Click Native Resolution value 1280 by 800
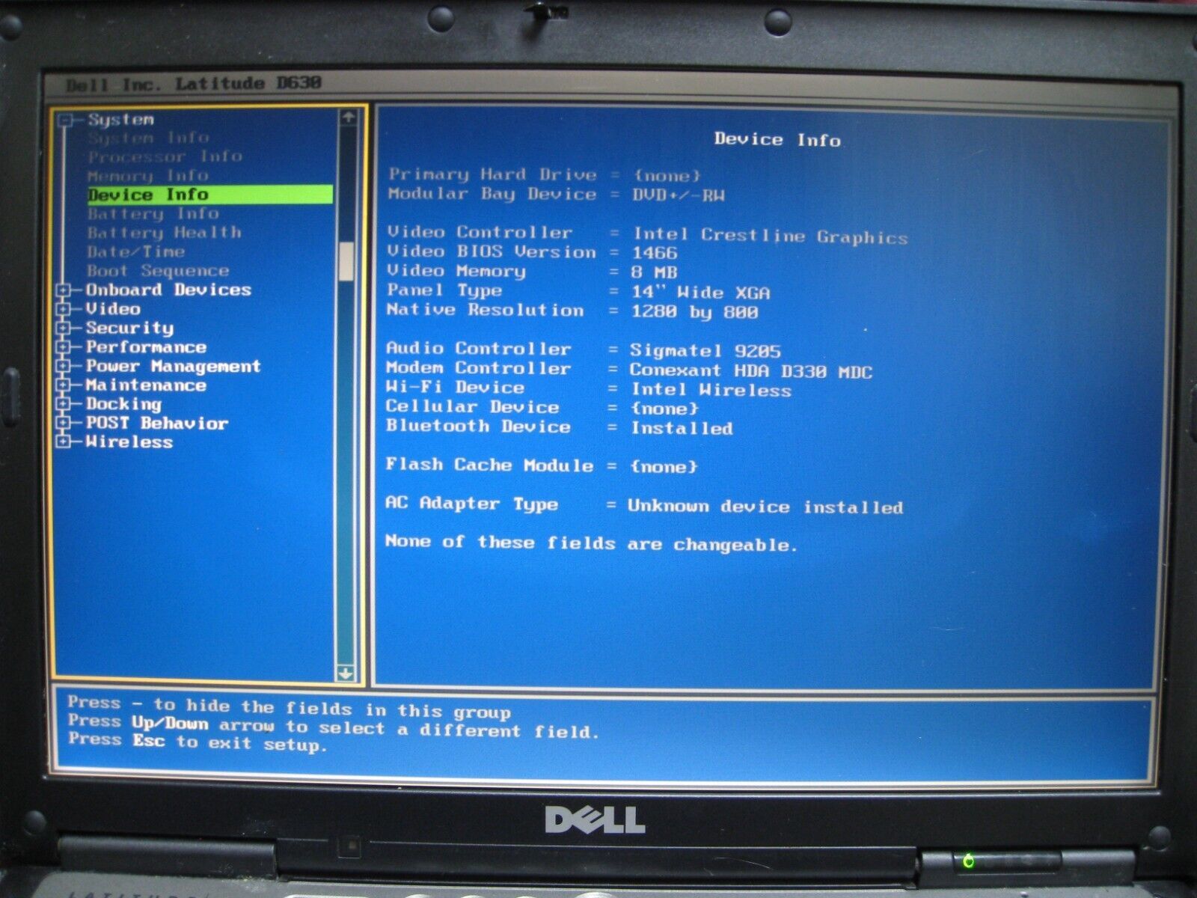This screenshot has height=898, width=1197. tap(694, 312)
